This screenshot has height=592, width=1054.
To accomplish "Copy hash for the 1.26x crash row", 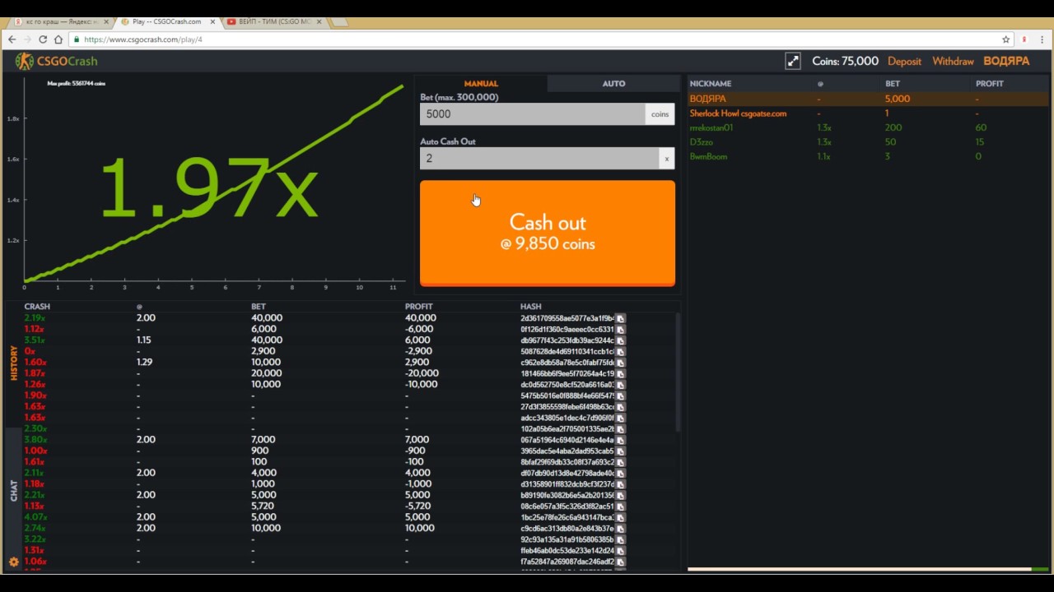I will [x=621, y=385].
